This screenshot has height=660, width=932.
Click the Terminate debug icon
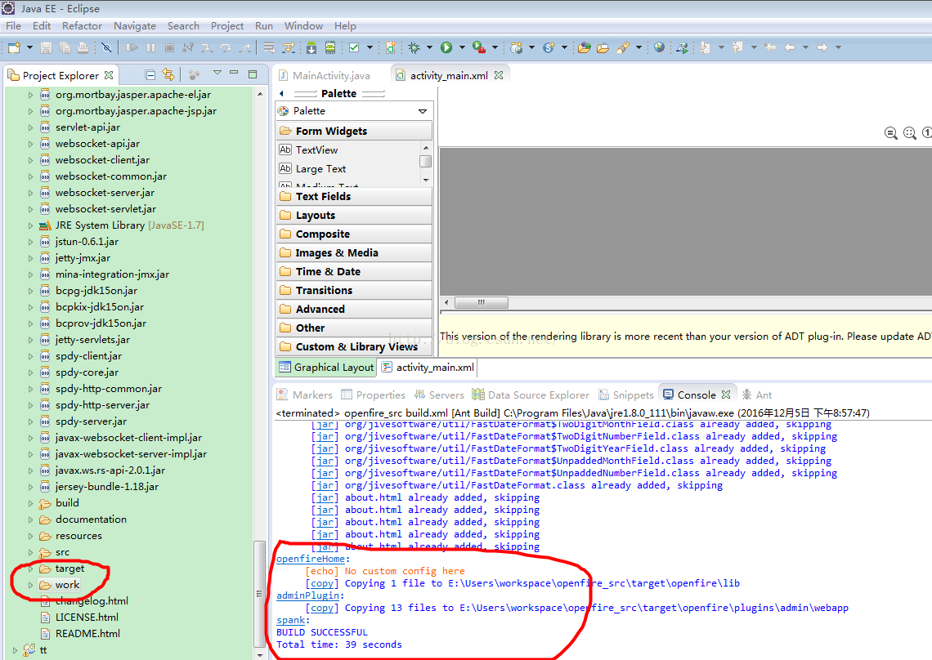169,47
